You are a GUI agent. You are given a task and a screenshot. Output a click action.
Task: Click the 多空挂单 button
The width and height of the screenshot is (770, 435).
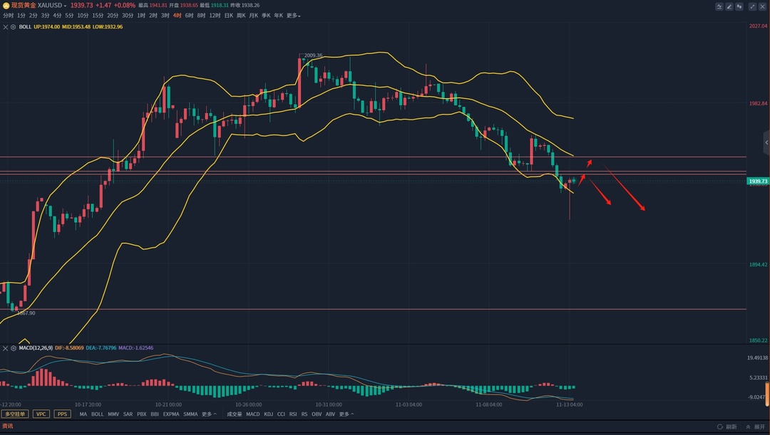click(x=15, y=414)
